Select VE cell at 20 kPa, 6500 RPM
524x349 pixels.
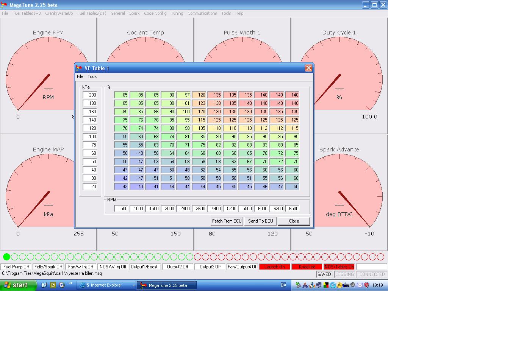coord(293,187)
